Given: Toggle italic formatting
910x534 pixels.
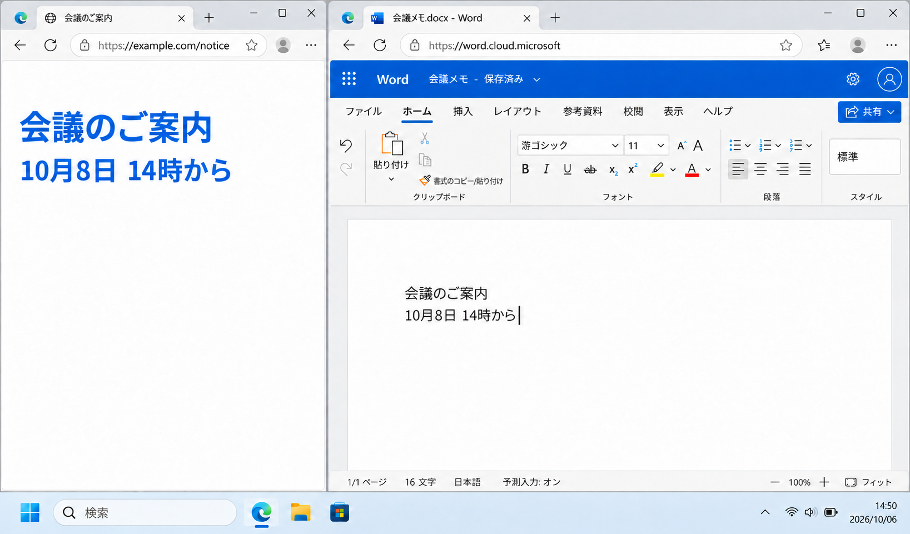Looking at the screenshot, I should pos(546,169).
